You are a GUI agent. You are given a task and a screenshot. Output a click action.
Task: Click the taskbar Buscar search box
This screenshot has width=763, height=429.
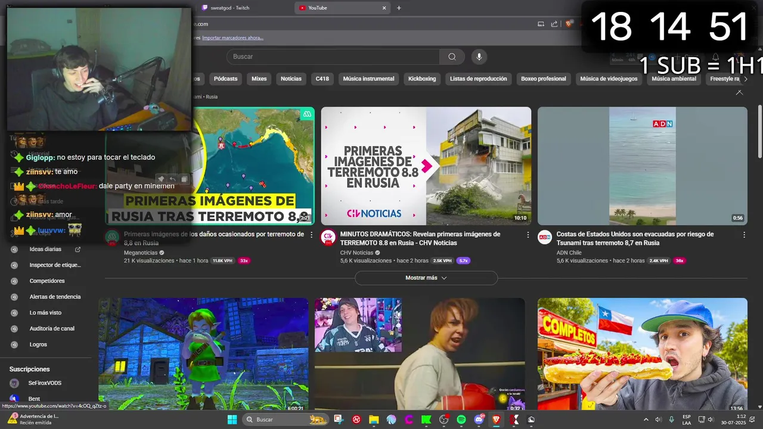(286, 419)
